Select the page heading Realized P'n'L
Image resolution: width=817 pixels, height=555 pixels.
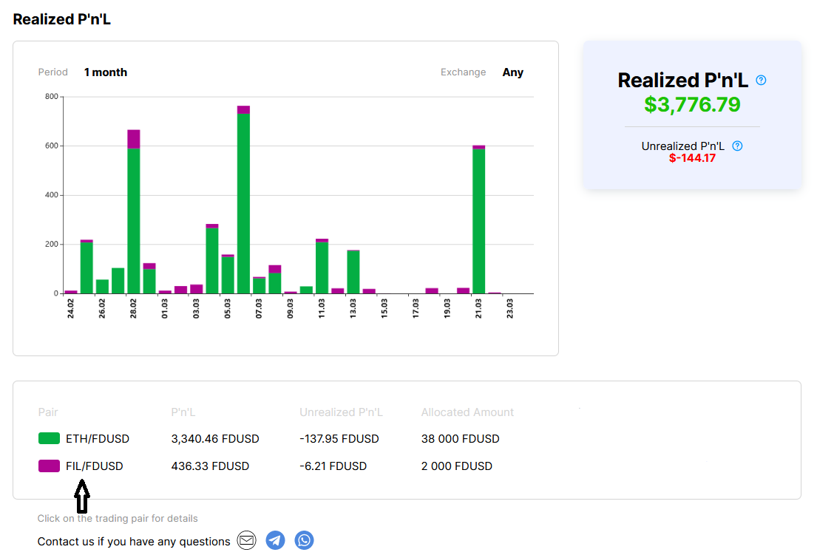click(x=61, y=19)
